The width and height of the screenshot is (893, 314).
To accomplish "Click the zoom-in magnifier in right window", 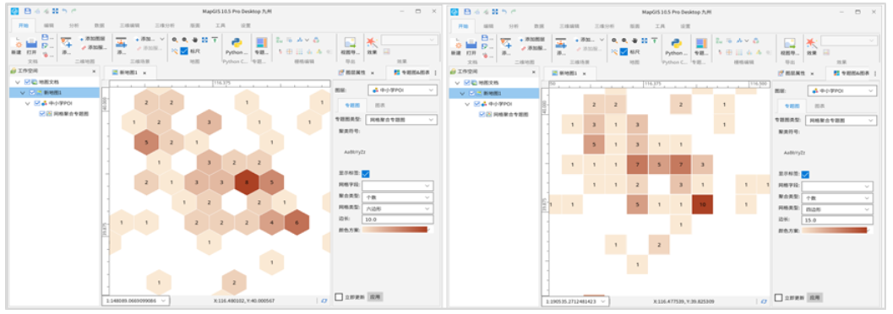I will coord(614,41).
